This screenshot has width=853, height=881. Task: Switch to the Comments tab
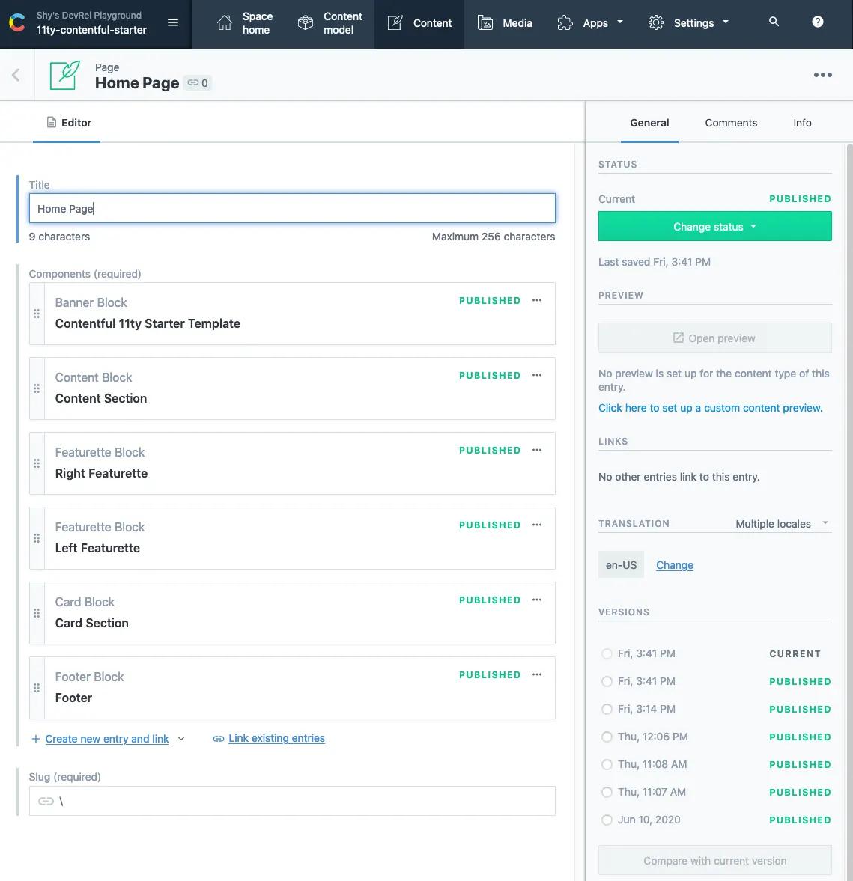(731, 123)
